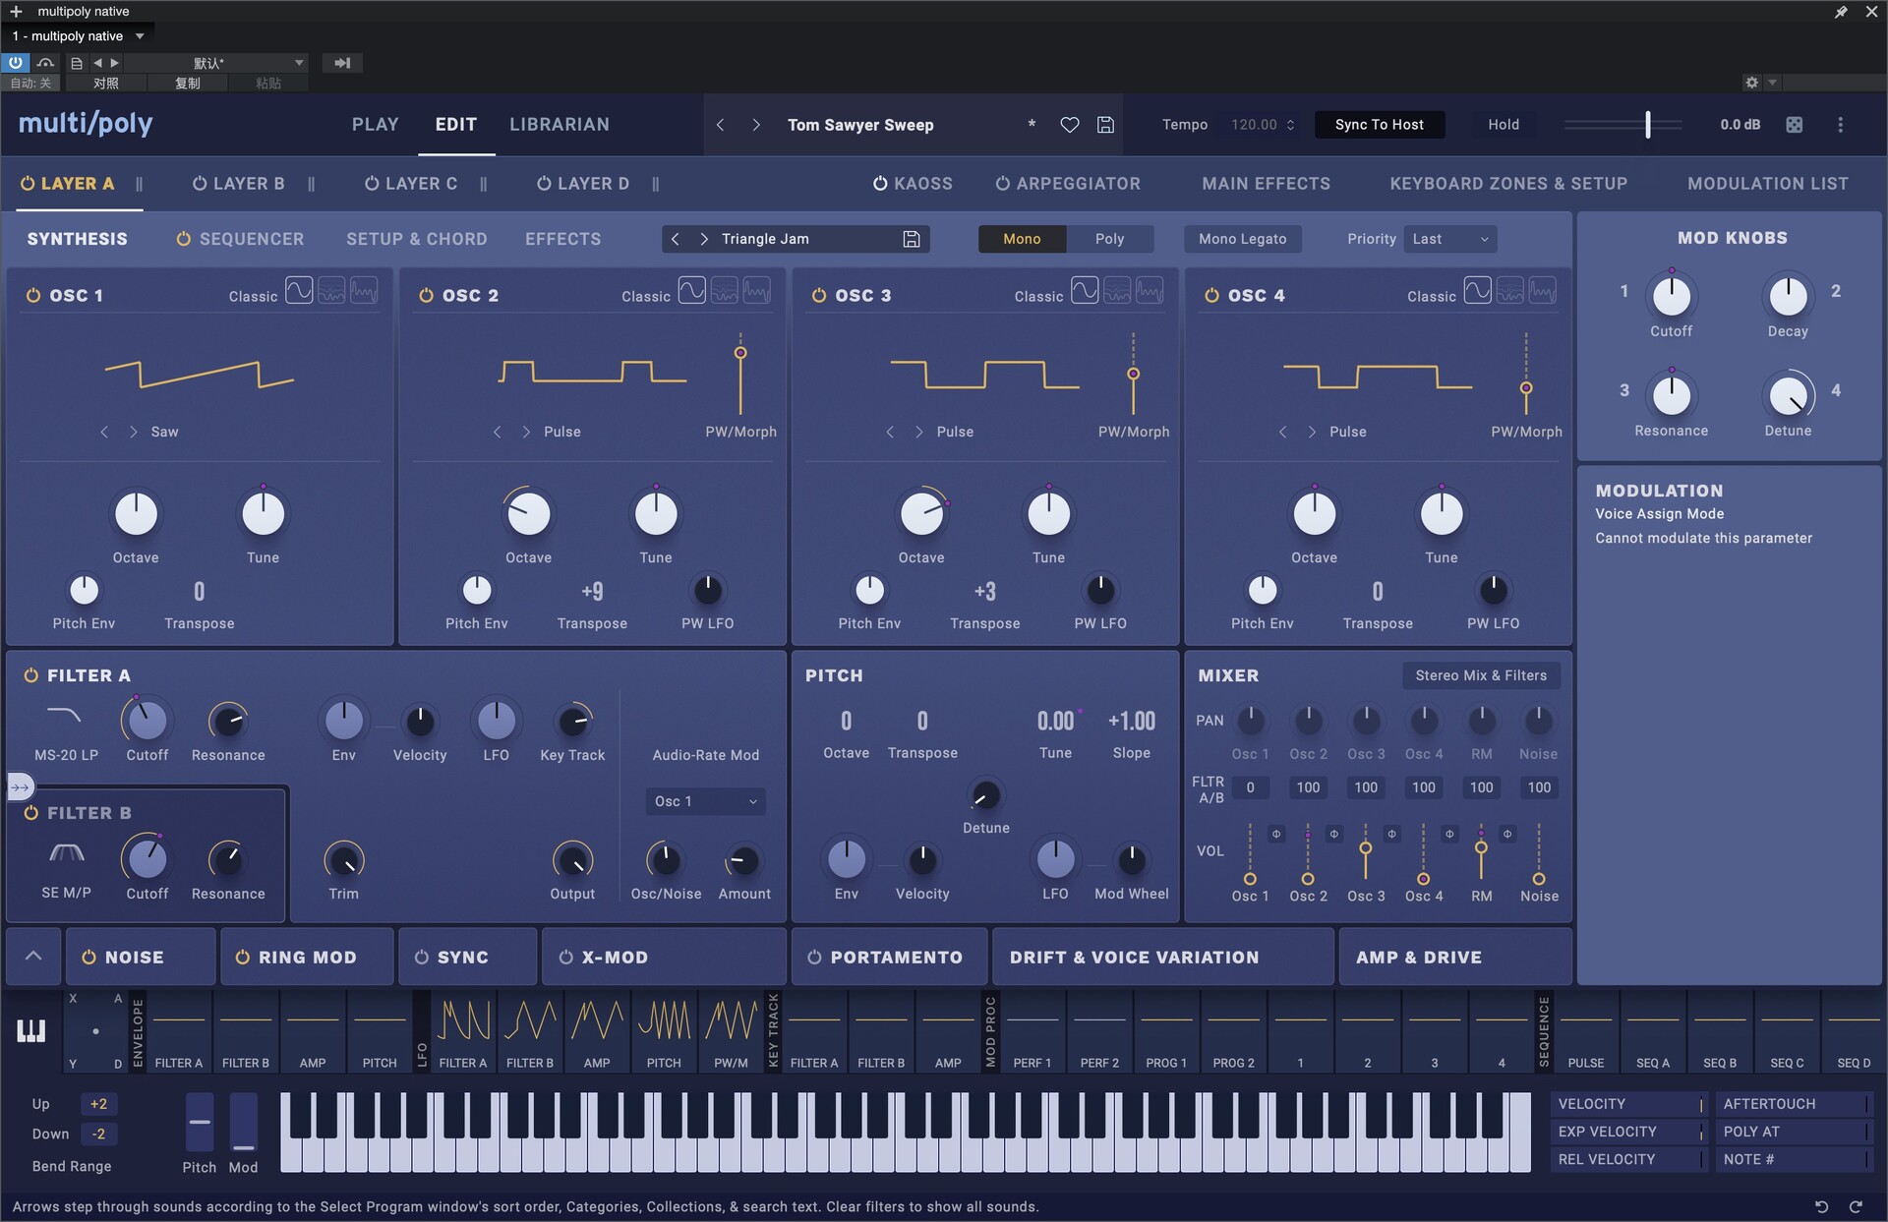Viewport: 1888px width, 1222px height.
Task: Click the undo arrow in status bar
Action: click(x=1821, y=1206)
